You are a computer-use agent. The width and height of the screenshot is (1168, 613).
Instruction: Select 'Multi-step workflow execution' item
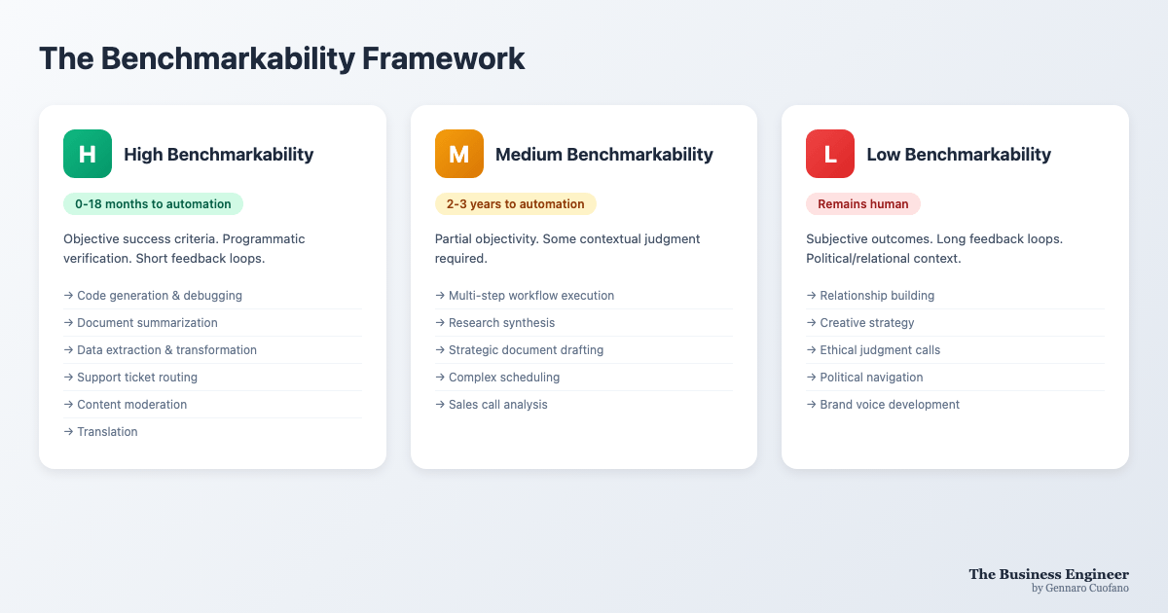pos(584,296)
